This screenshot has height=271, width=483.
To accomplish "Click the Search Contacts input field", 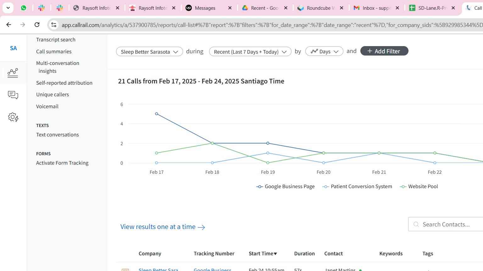I will click(x=446, y=224).
